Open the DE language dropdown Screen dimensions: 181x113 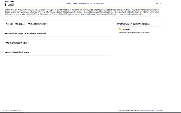158,4
